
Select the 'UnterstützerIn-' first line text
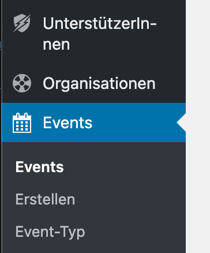point(100,23)
